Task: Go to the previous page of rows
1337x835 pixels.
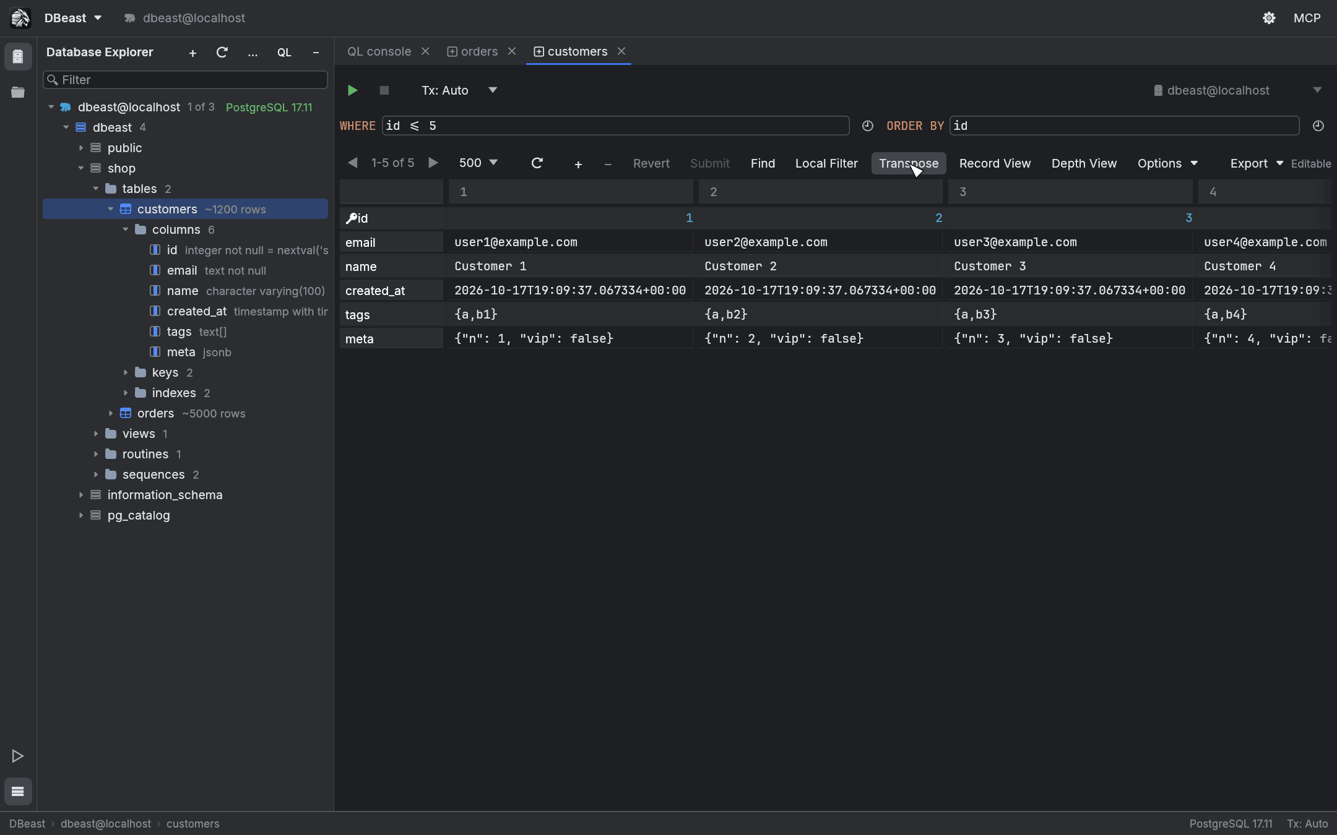Action: click(x=353, y=163)
